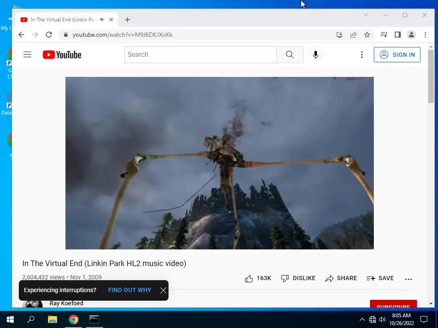Go back with browser back arrow

(x=21, y=35)
